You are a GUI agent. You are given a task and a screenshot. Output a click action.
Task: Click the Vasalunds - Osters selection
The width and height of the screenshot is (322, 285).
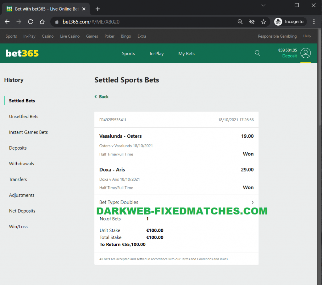coord(120,136)
